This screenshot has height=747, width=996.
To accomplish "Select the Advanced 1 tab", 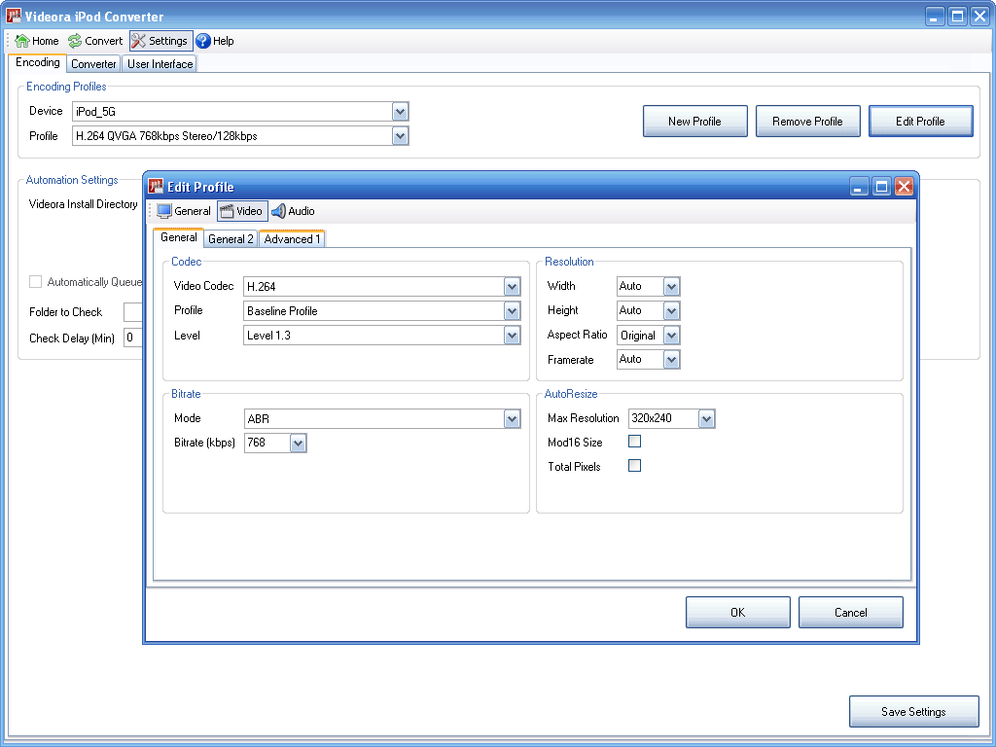I will pyautogui.click(x=292, y=239).
